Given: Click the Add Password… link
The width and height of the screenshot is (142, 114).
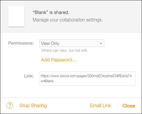Looking at the screenshot, I should [x=59, y=60].
